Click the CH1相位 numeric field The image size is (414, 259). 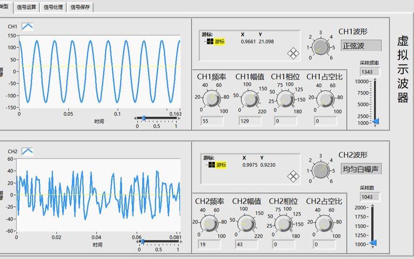point(286,121)
